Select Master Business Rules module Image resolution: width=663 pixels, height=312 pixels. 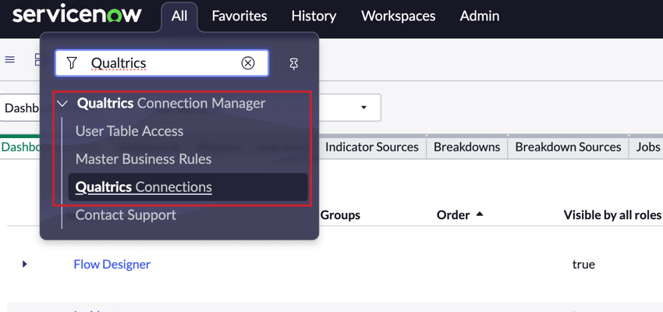coord(144,159)
